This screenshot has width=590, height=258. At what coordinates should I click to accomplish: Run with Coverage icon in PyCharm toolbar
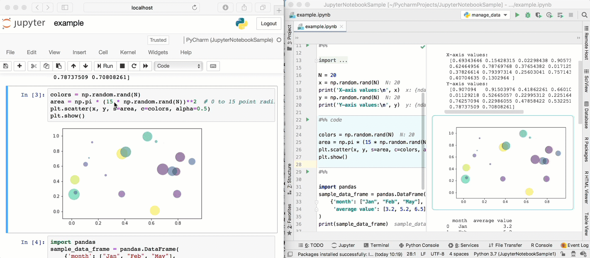(x=539, y=15)
